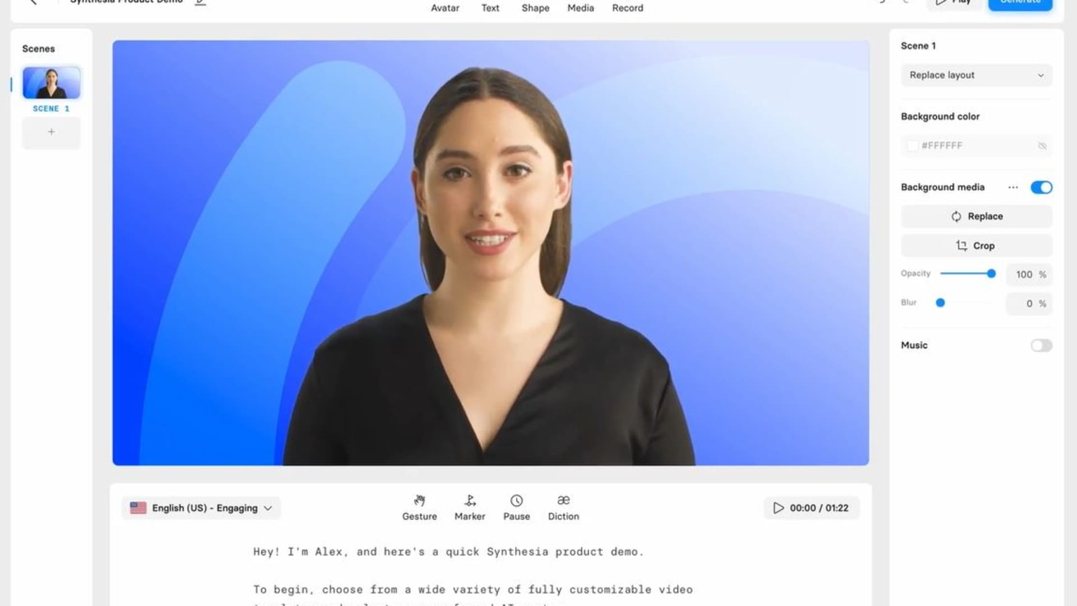Click the Crop background media button

(977, 245)
